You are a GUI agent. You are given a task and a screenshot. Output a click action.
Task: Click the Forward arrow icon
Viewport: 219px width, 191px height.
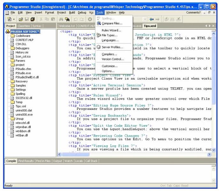157,19
